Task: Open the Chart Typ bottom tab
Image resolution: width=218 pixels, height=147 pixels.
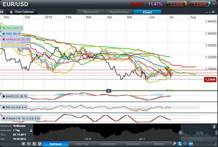Action: click(82, 144)
